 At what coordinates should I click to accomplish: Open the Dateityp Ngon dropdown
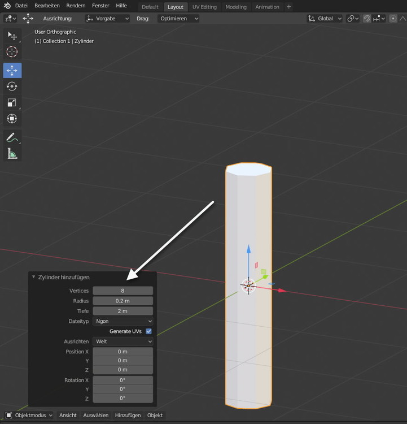[123, 321]
